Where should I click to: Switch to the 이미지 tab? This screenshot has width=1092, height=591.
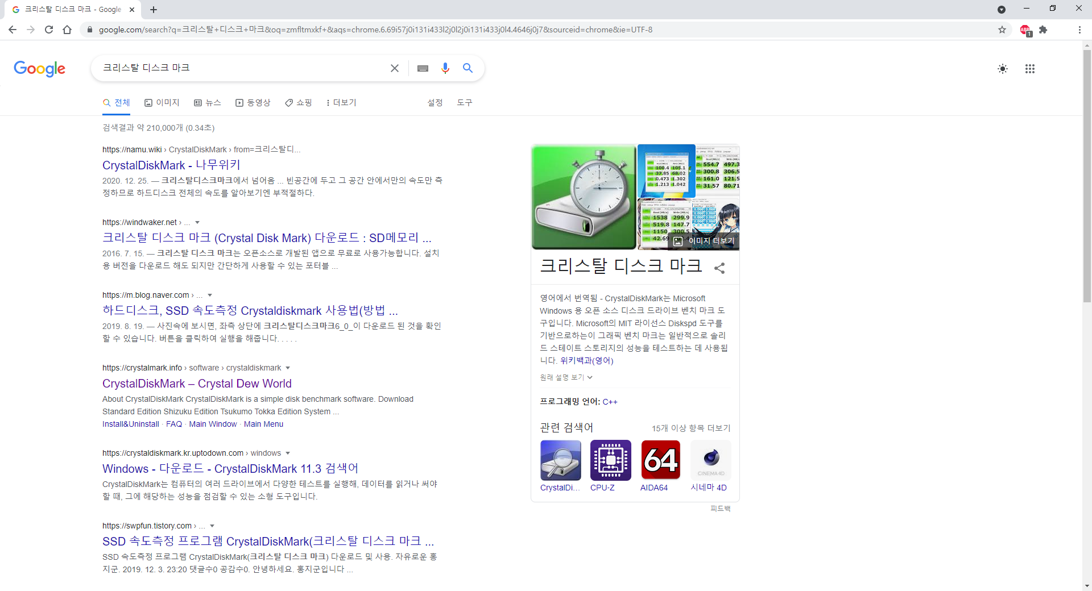click(x=162, y=103)
